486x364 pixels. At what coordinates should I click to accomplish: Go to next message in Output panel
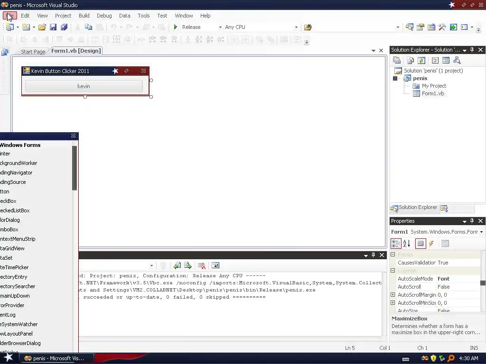coord(188,265)
